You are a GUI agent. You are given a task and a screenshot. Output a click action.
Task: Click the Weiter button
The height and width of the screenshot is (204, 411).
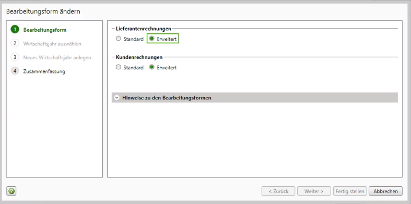tap(314, 191)
